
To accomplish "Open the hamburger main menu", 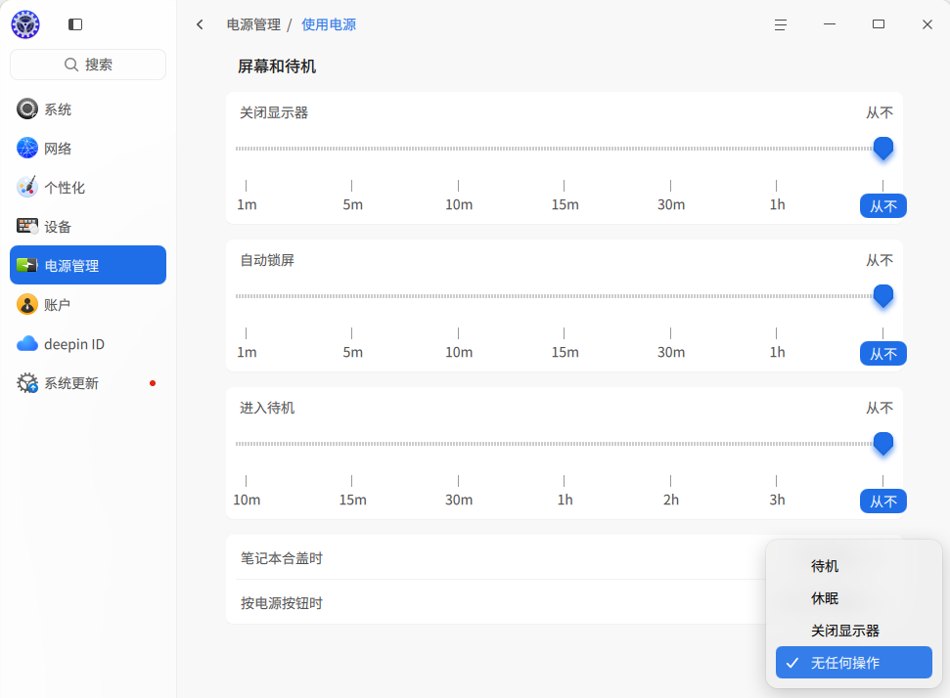I will (x=781, y=24).
